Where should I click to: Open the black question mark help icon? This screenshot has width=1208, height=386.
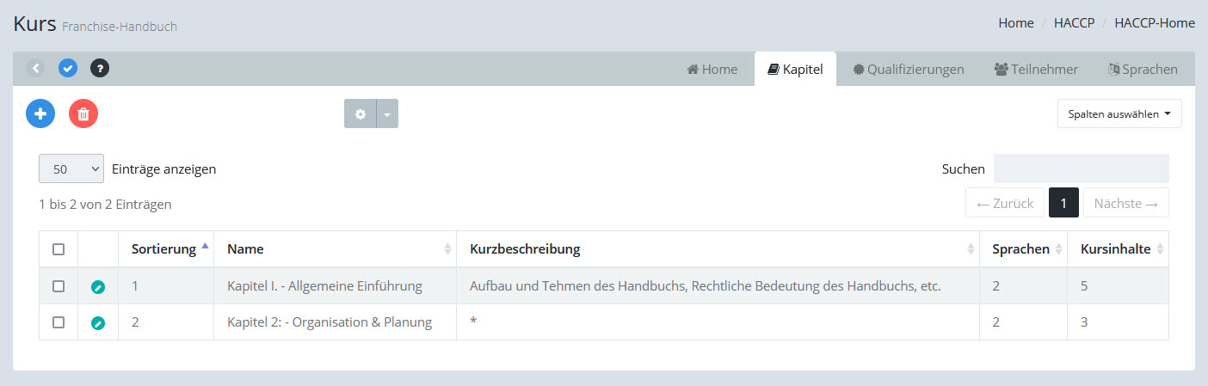[100, 68]
